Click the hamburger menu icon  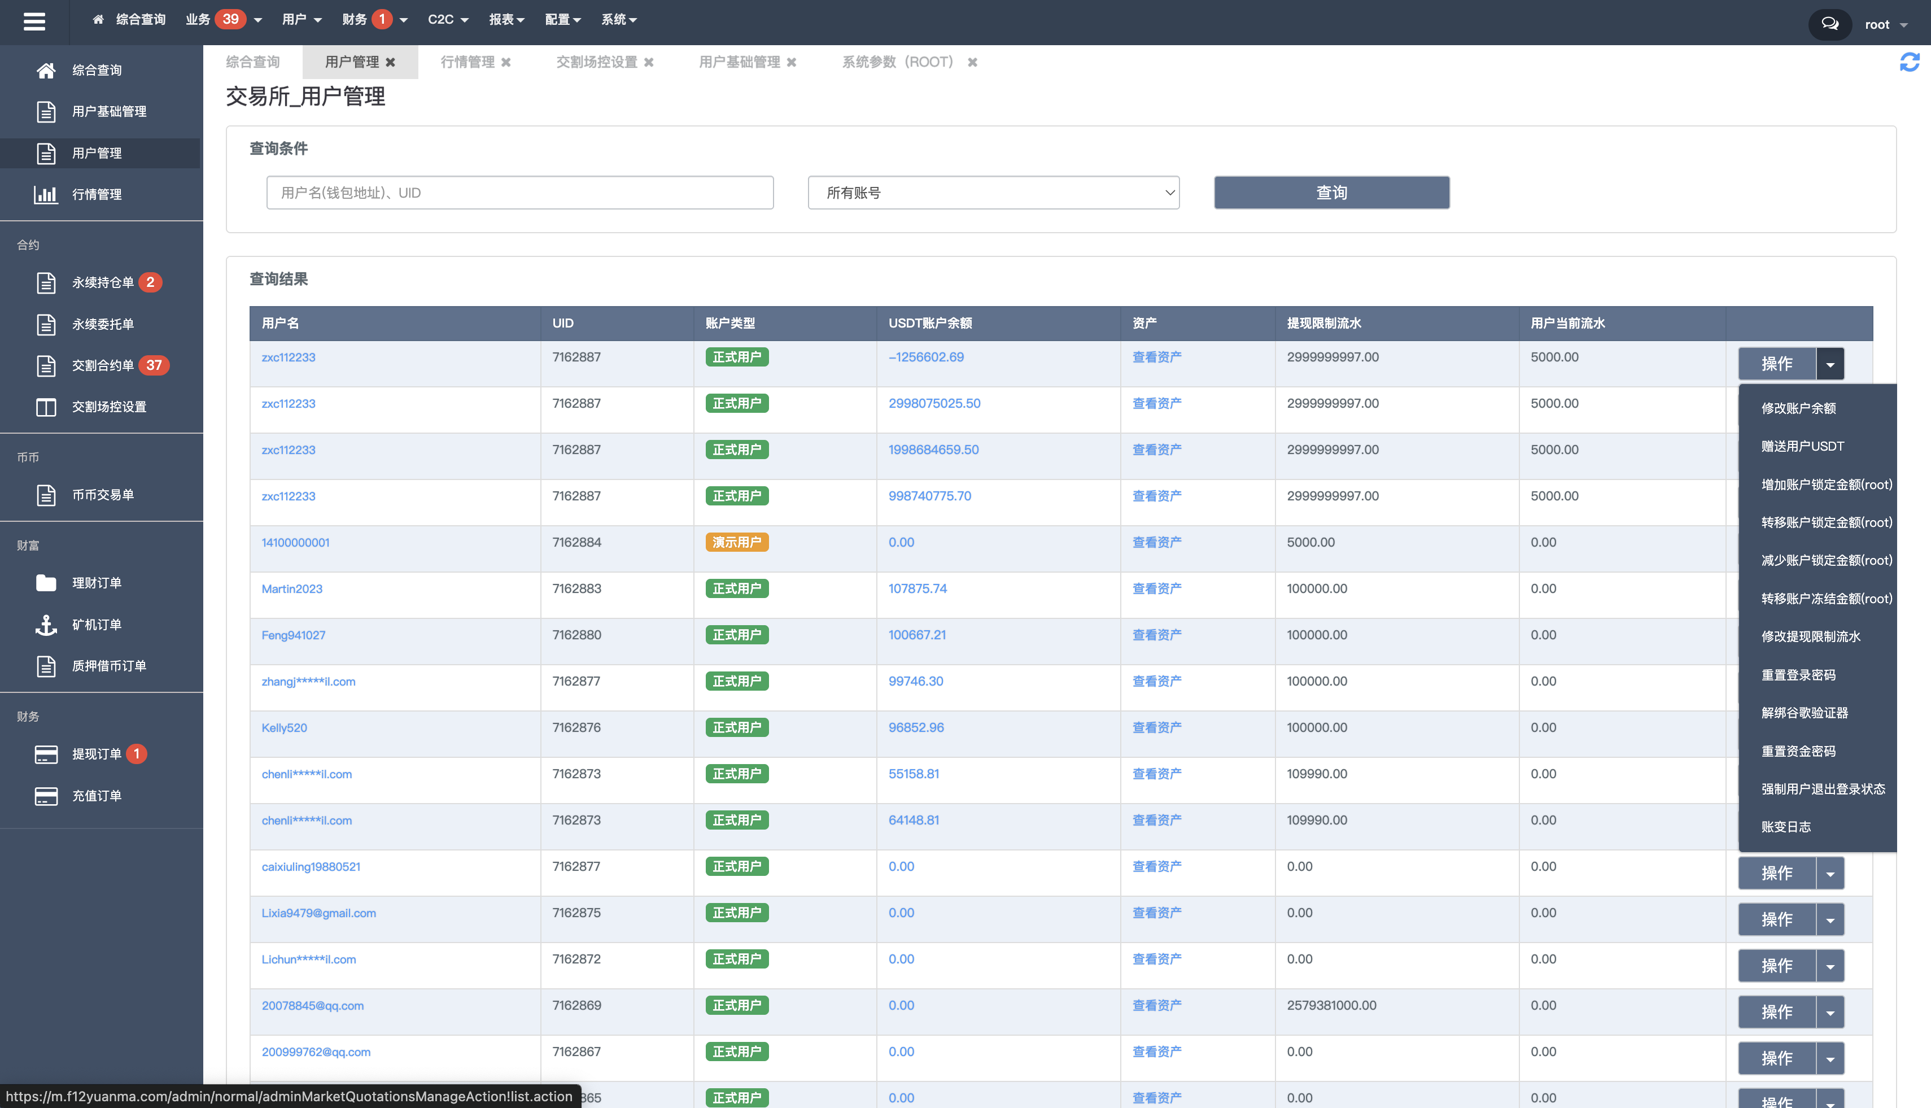(34, 21)
